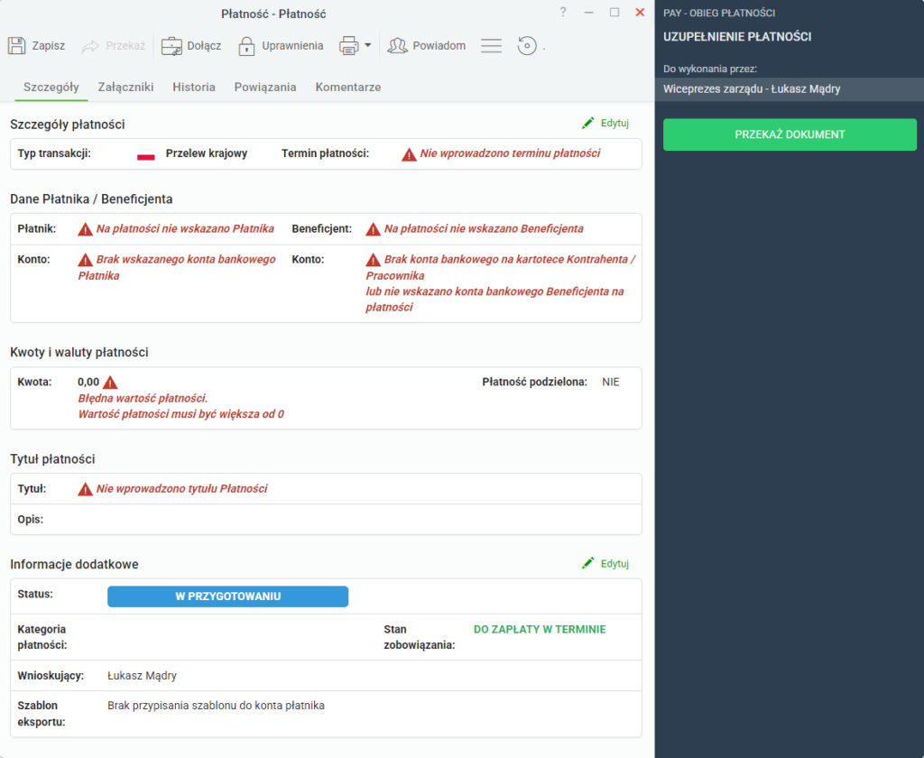Click the UZUPEŁNIENIE PŁATNOŚCI heading

(737, 36)
